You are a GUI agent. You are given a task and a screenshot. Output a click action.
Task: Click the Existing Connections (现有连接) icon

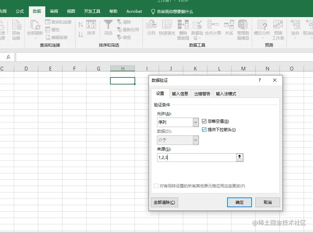click(x=16, y=30)
